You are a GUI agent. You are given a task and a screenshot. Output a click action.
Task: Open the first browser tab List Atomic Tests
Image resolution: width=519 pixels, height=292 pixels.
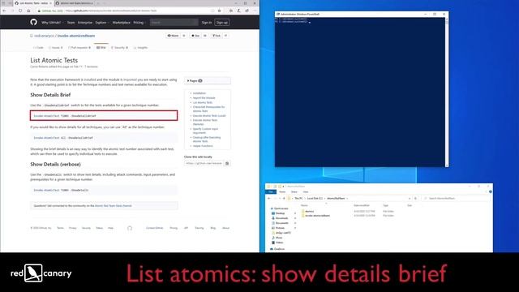tap(32, 3)
